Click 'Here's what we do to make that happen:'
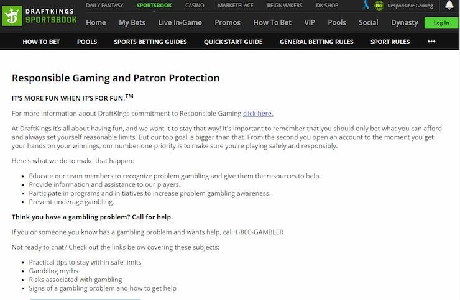 coord(73,161)
